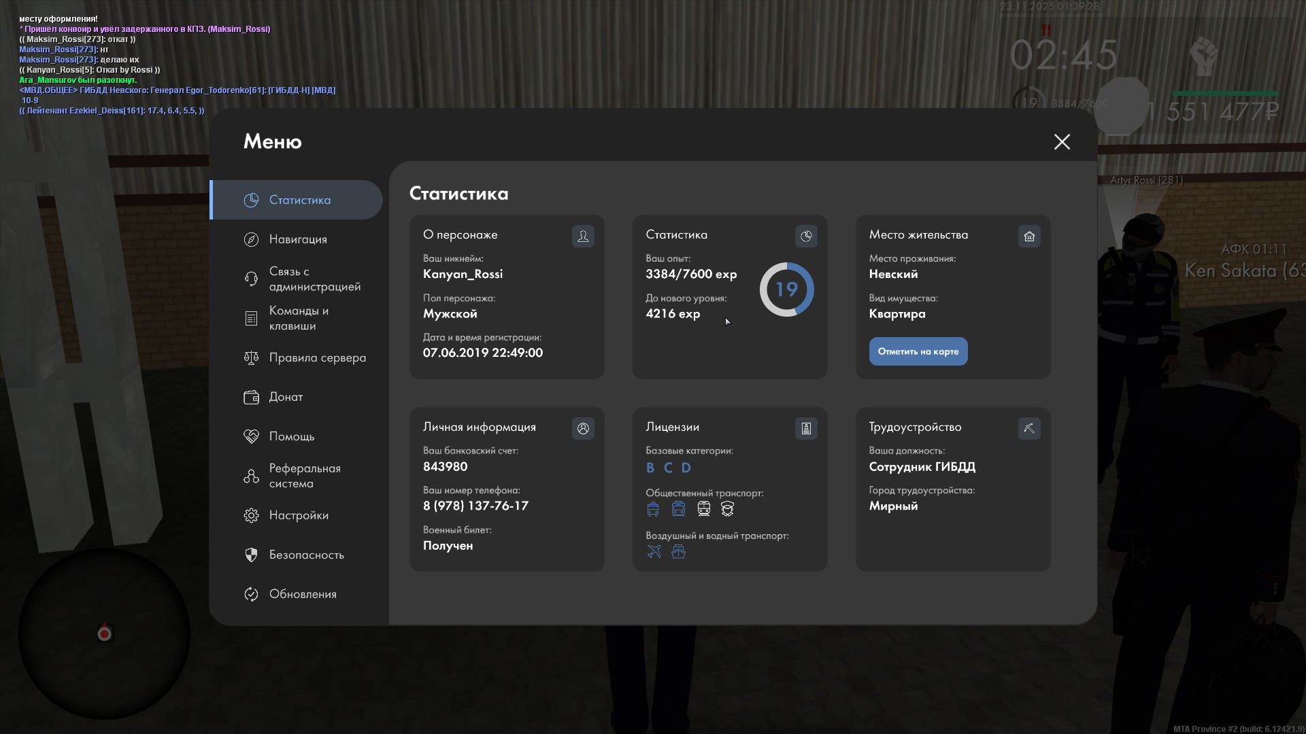Open the Настройки section
This screenshot has height=734, width=1306.
[x=299, y=515]
